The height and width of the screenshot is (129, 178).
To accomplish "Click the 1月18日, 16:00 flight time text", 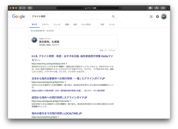I will coord(45,45).
